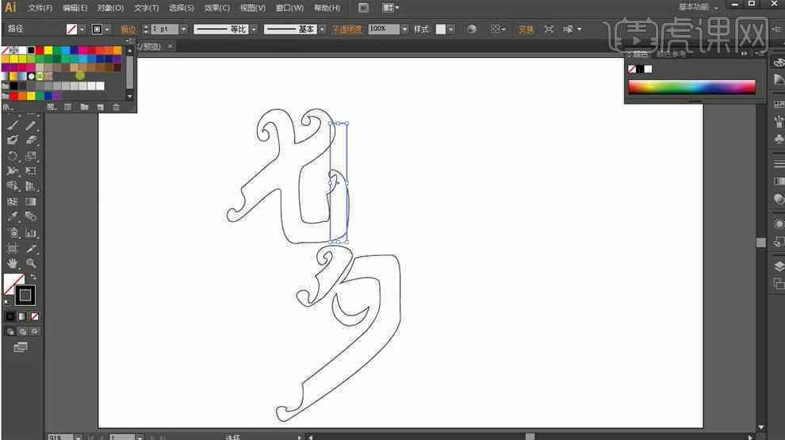Change the screen mode button
This screenshot has height=440, width=785.
(x=21, y=347)
